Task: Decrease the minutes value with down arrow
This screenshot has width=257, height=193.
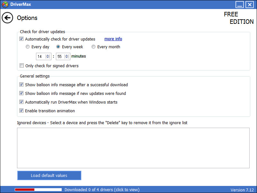Action: point(67,58)
